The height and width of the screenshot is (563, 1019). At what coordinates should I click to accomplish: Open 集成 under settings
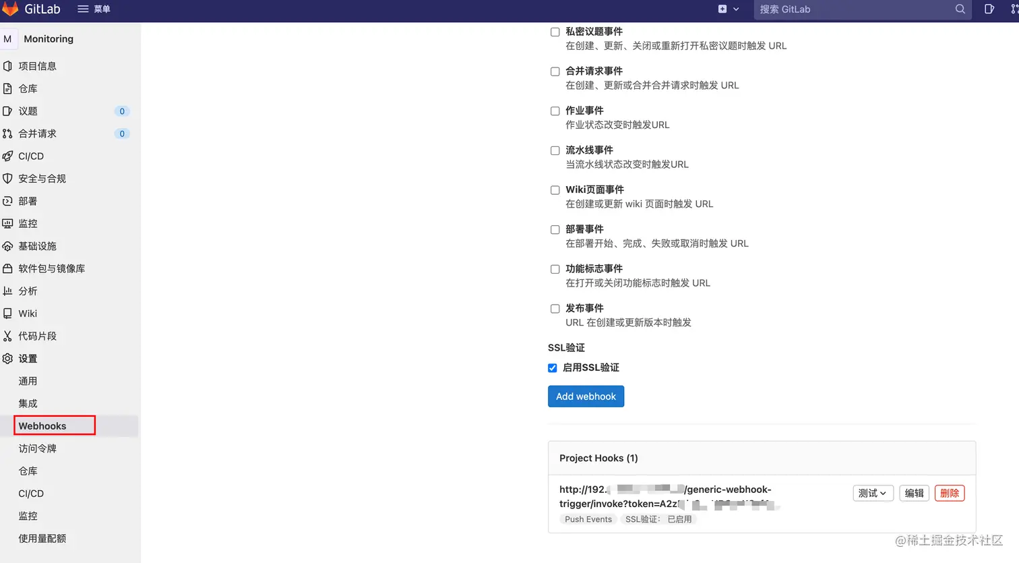(x=28, y=403)
